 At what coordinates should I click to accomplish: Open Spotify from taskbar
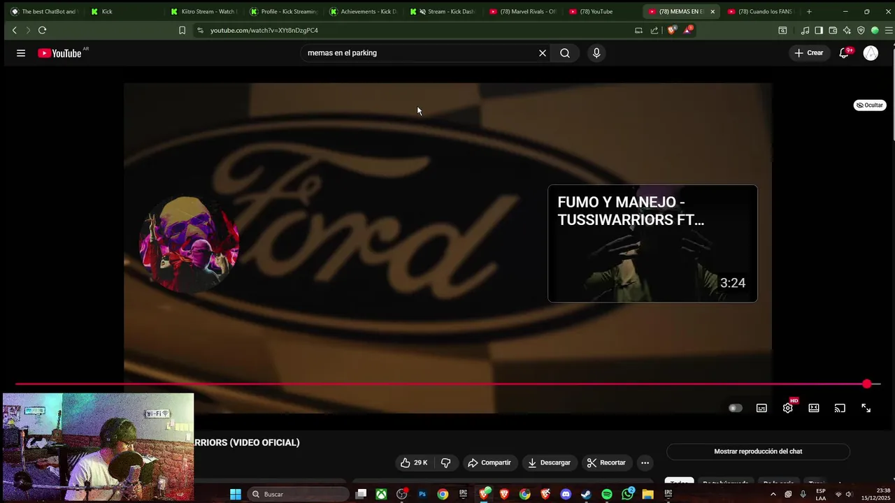tap(607, 494)
